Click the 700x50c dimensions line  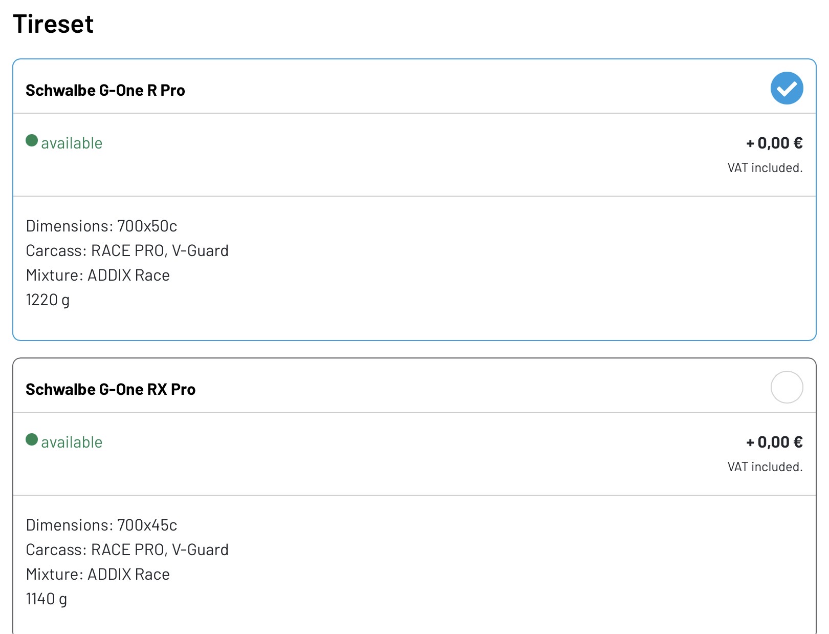pyautogui.click(x=101, y=226)
